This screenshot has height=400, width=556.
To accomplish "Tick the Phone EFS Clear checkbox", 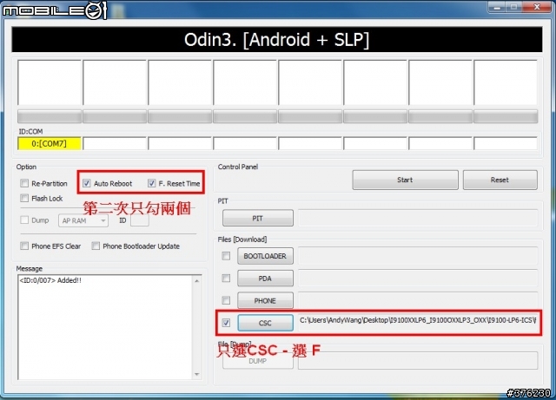I will coord(24,246).
